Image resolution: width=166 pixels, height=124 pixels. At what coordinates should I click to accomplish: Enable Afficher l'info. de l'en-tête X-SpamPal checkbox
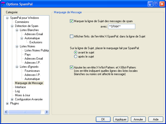click(x=71, y=36)
